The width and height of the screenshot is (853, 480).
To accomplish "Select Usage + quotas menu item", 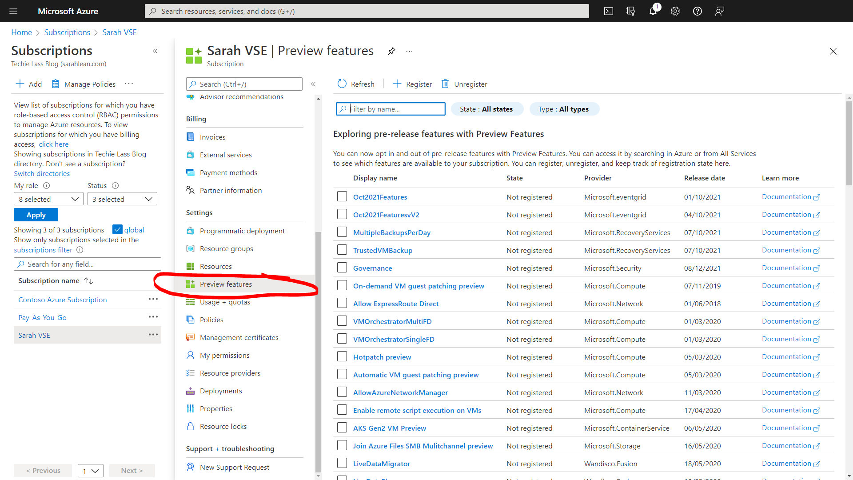I will [225, 302].
